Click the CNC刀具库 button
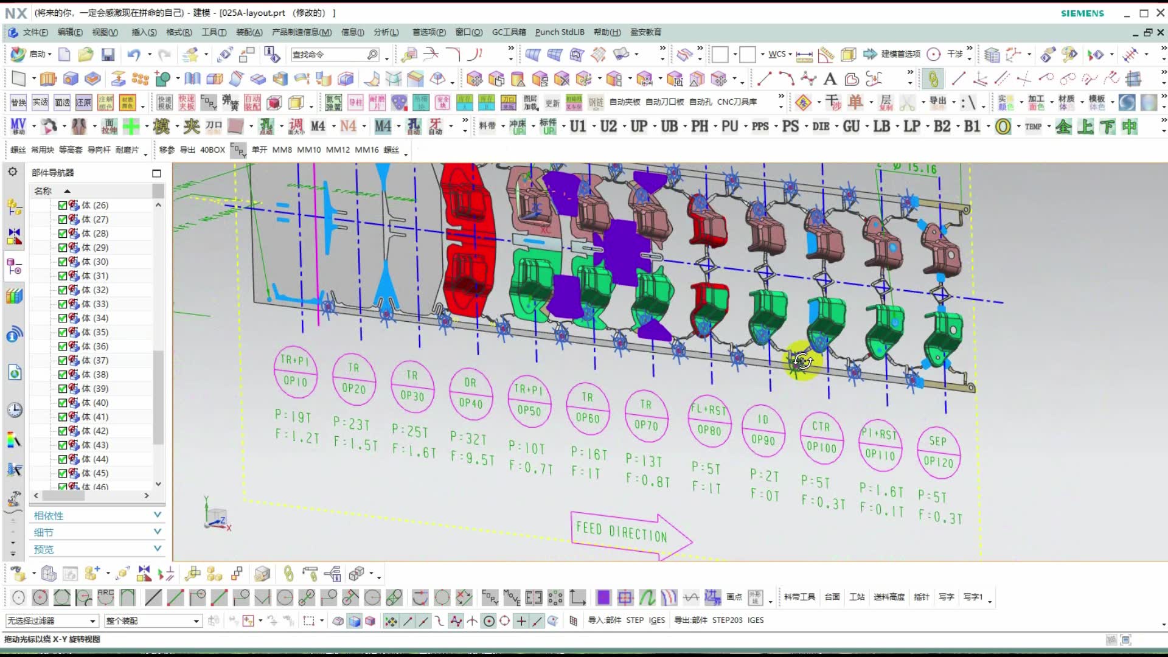The width and height of the screenshot is (1168, 657). (737, 102)
